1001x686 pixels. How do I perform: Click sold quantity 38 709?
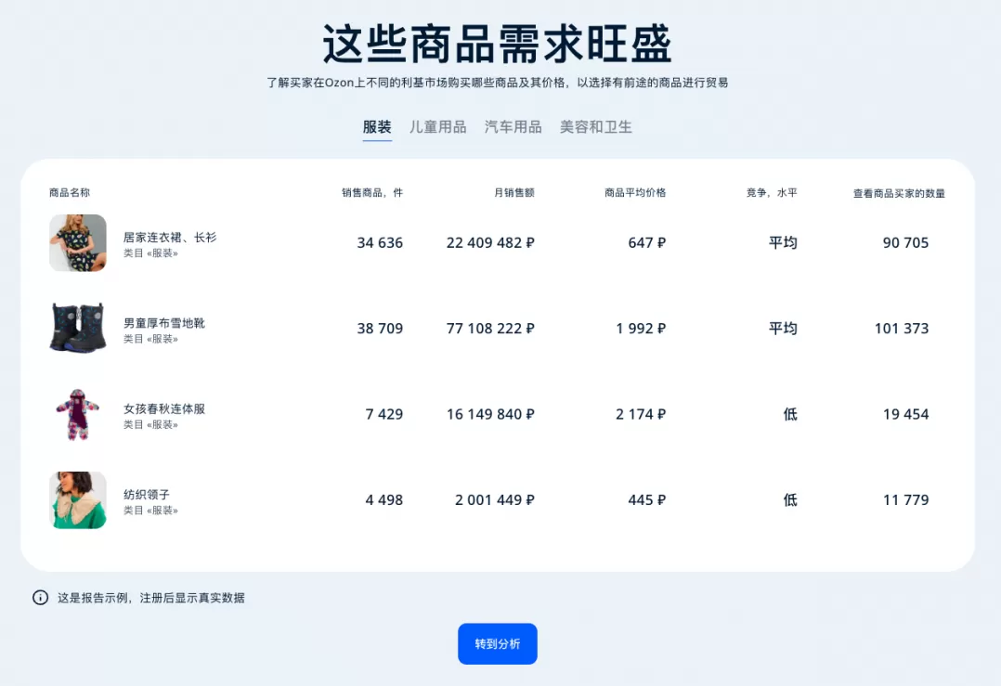coord(380,328)
